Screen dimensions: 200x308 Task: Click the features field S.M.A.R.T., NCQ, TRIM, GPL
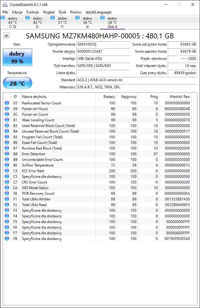click(137, 87)
